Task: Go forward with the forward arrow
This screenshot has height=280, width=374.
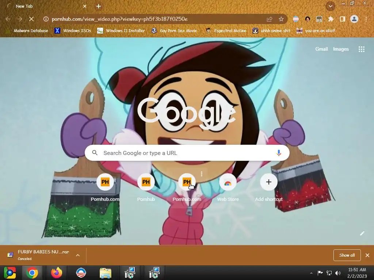Action: (x=20, y=19)
